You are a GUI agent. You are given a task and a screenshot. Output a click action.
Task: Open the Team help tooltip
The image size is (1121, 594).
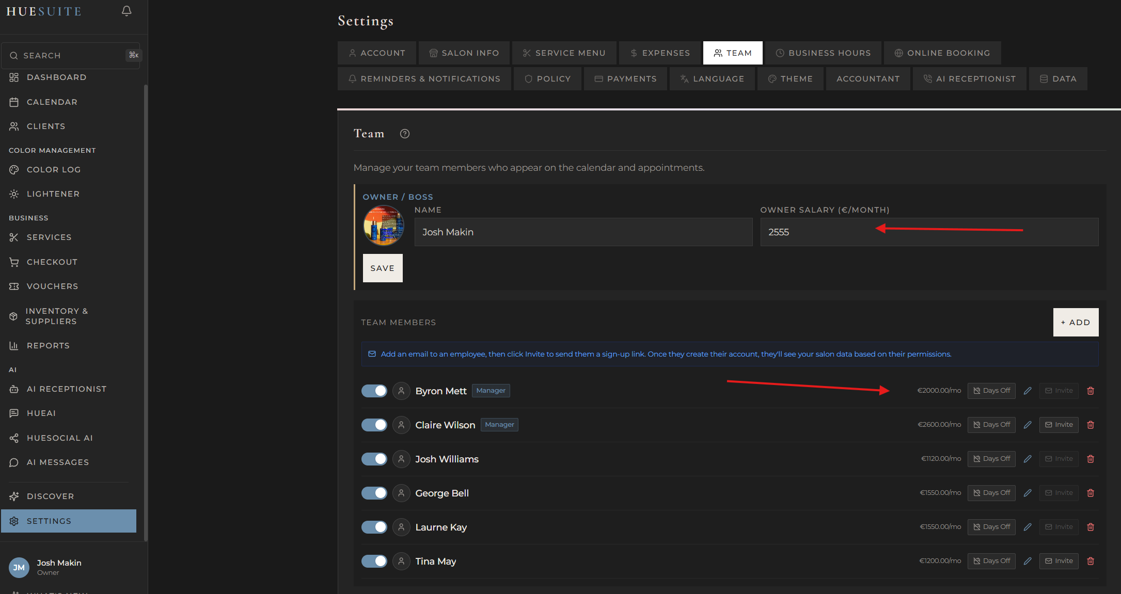pyautogui.click(x=404, y=134)
